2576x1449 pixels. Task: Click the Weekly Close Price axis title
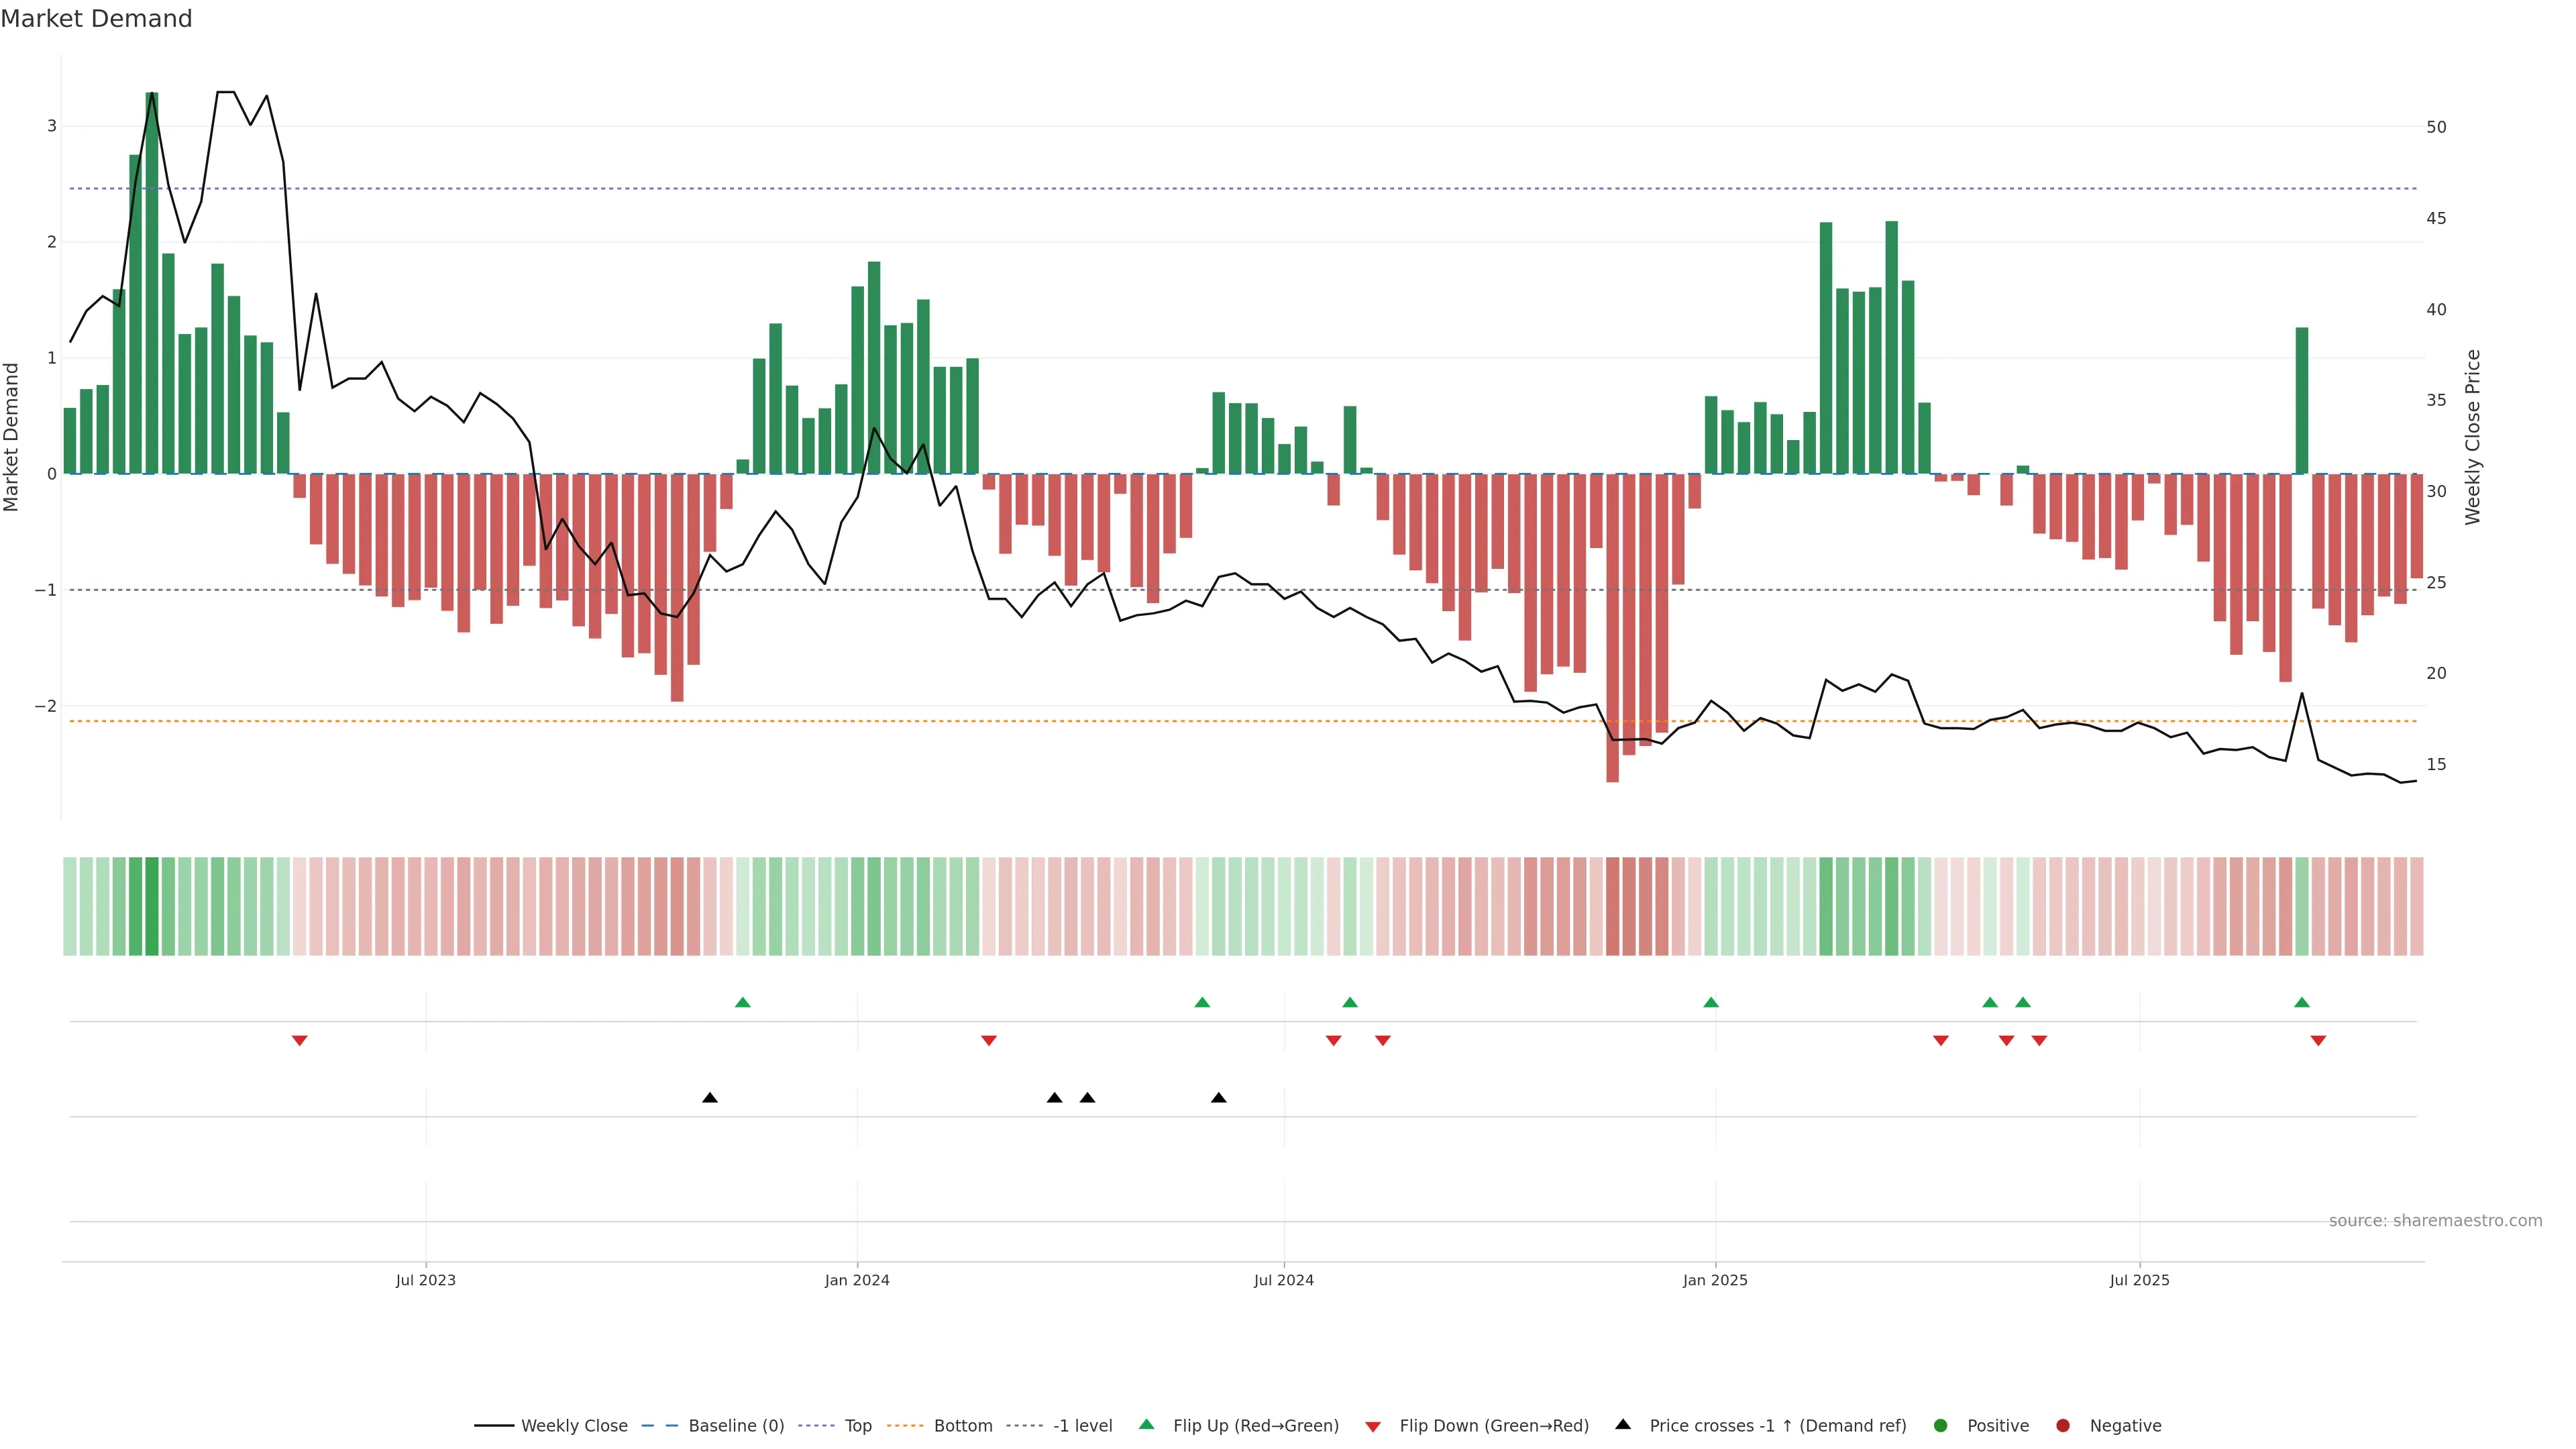point(2473,437)
